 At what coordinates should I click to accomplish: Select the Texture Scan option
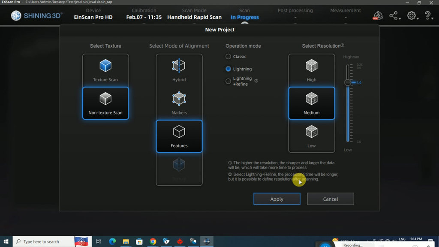point(105,70)
